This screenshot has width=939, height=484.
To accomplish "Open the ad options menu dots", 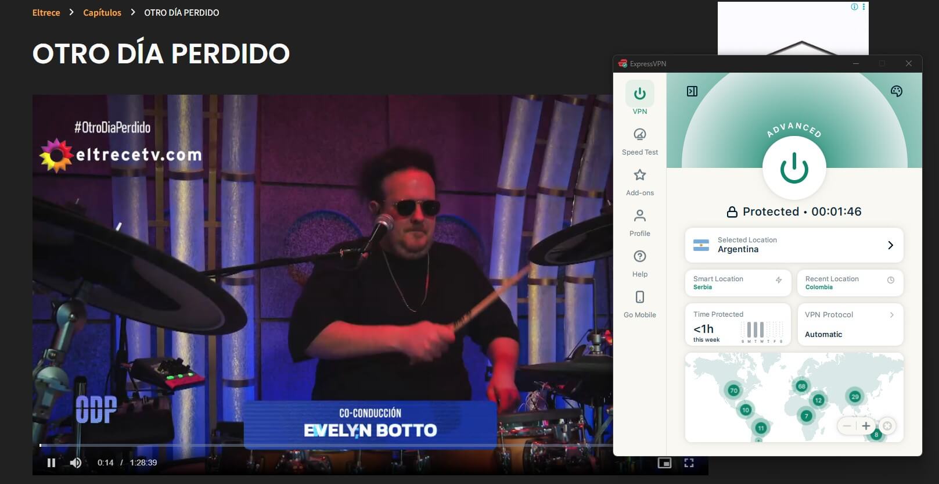I will 864,7.
